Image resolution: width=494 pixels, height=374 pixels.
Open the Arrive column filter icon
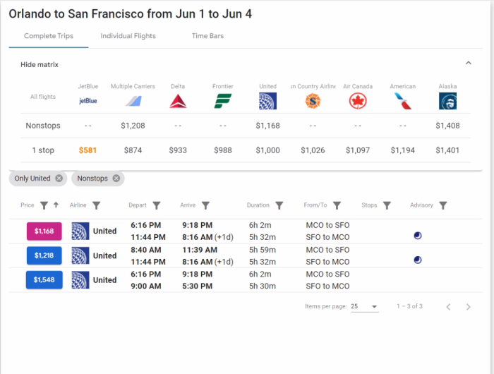(206, 205)
